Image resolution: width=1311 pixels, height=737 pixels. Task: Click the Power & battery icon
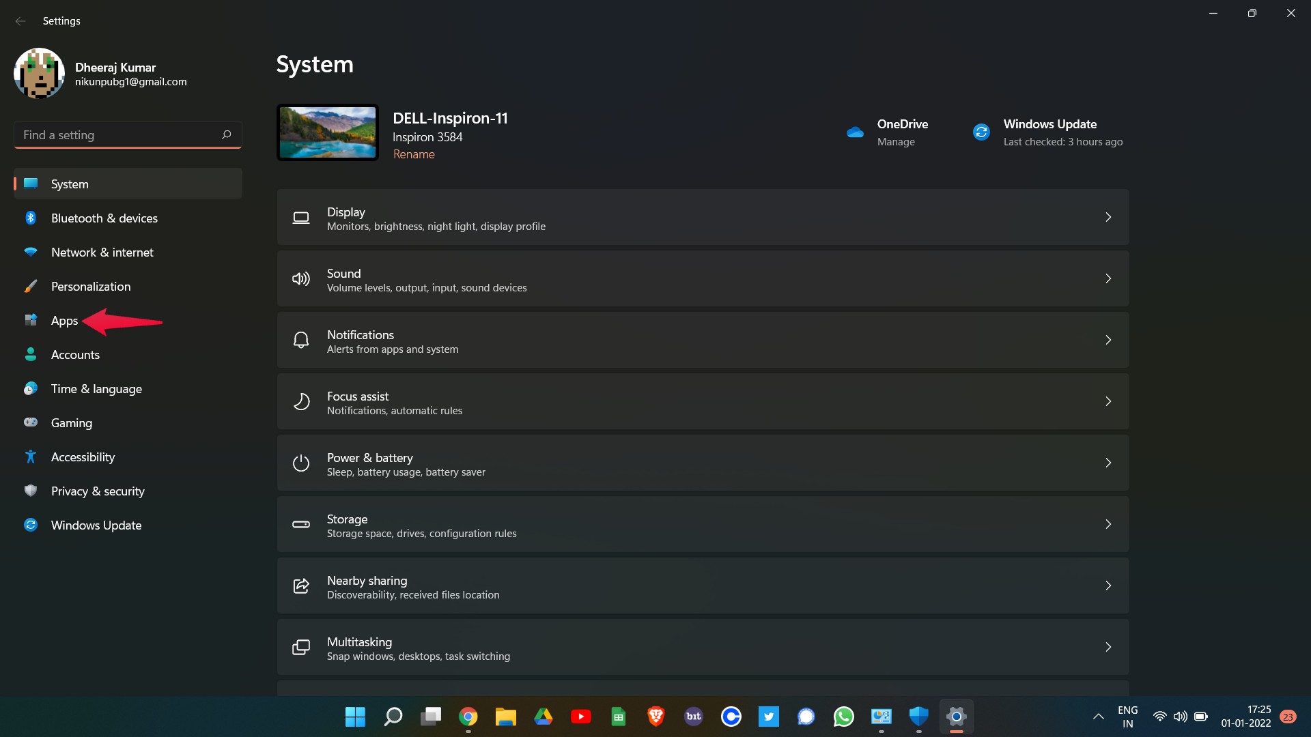(301, 463)
